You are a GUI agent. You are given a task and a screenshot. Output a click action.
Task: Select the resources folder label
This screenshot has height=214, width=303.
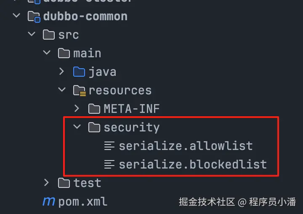[120, 91]
